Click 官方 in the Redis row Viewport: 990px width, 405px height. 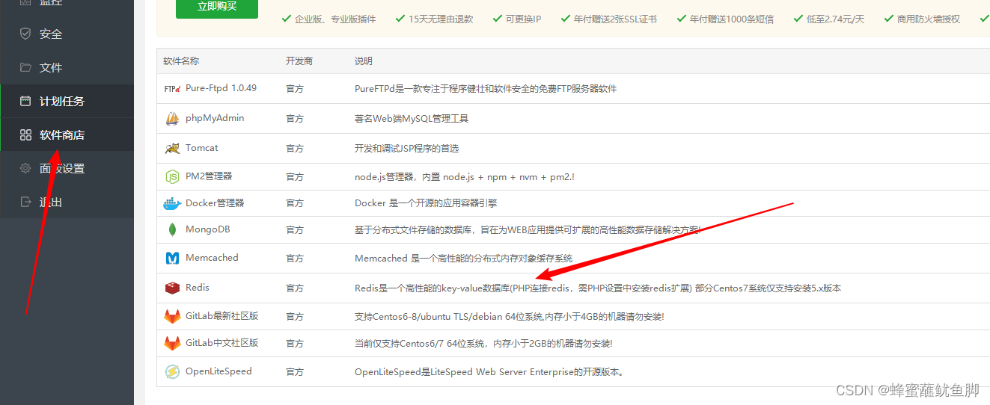point(295,288)
